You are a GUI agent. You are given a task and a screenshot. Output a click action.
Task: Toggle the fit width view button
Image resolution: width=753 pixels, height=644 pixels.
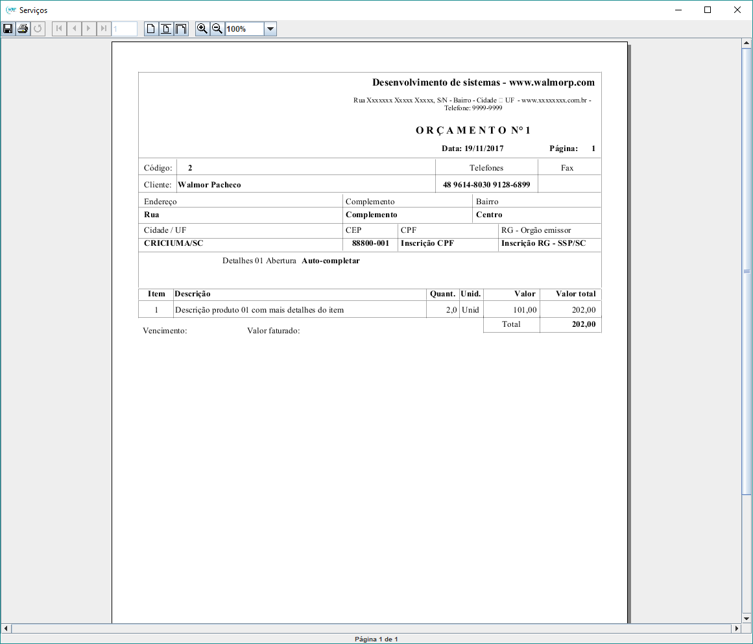click(181, 29)
